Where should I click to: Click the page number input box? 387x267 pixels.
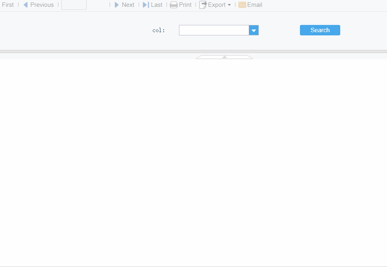pos(74,5)
